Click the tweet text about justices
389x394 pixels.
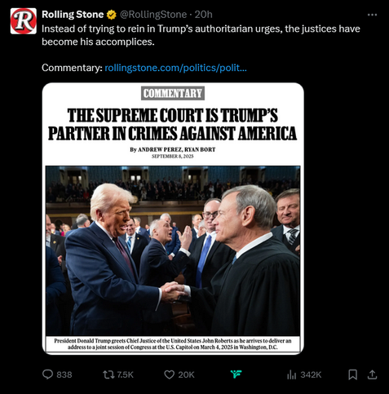(x=201, y=35)
